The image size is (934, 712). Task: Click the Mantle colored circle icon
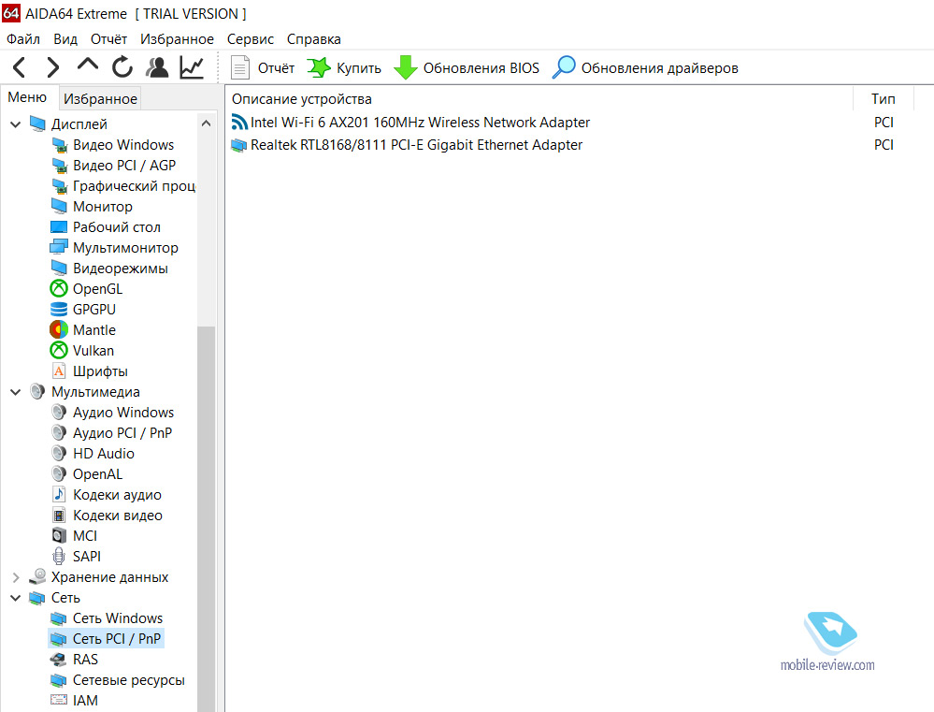(59, 329)
